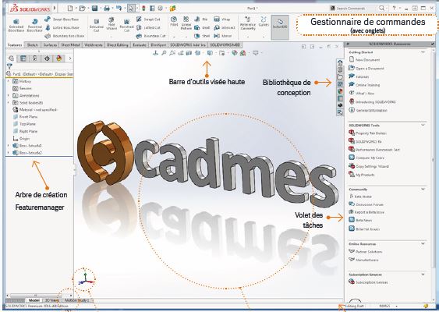
Task: Select the Rib tool
Action: pyautogui.click(x=201, y=19)
